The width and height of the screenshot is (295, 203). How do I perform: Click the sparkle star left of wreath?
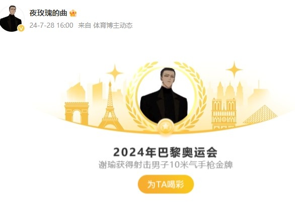point(115,73)
